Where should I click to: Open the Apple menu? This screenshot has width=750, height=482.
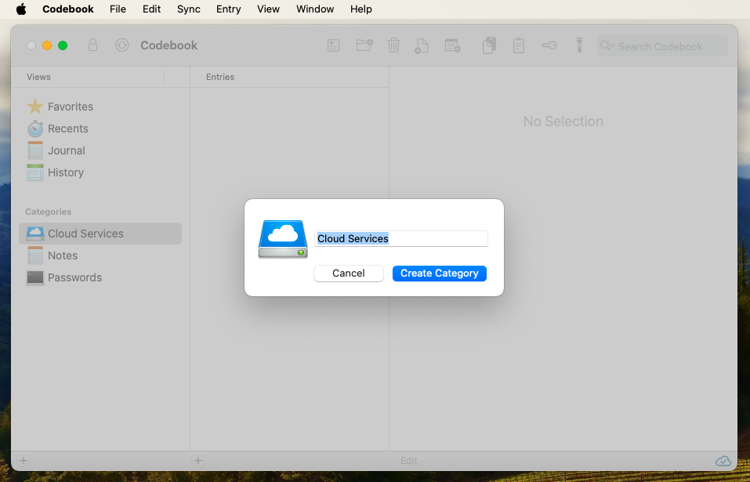tap(21, 9)
